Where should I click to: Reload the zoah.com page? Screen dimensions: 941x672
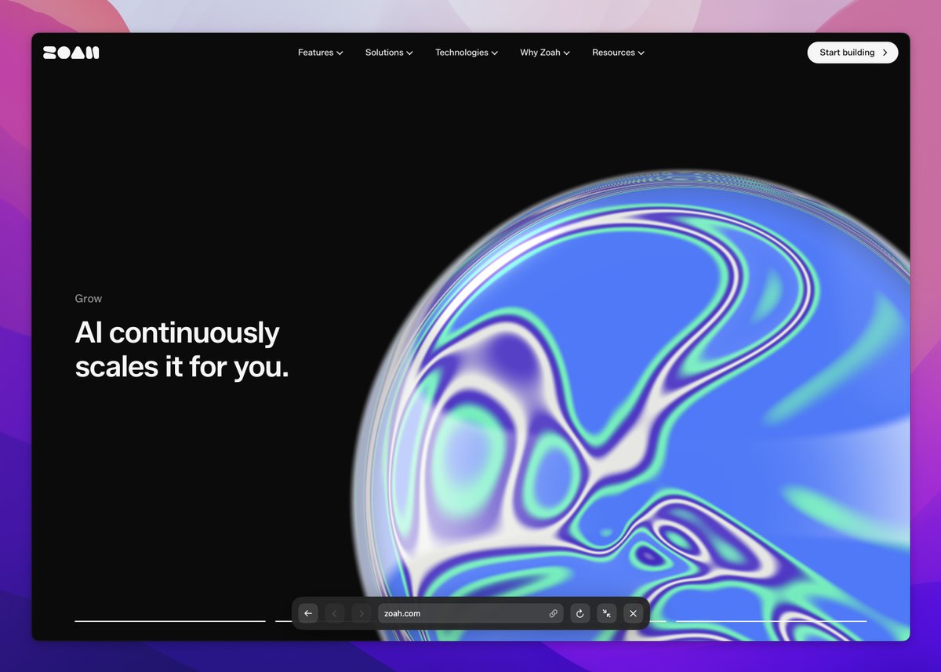(579, 613)
